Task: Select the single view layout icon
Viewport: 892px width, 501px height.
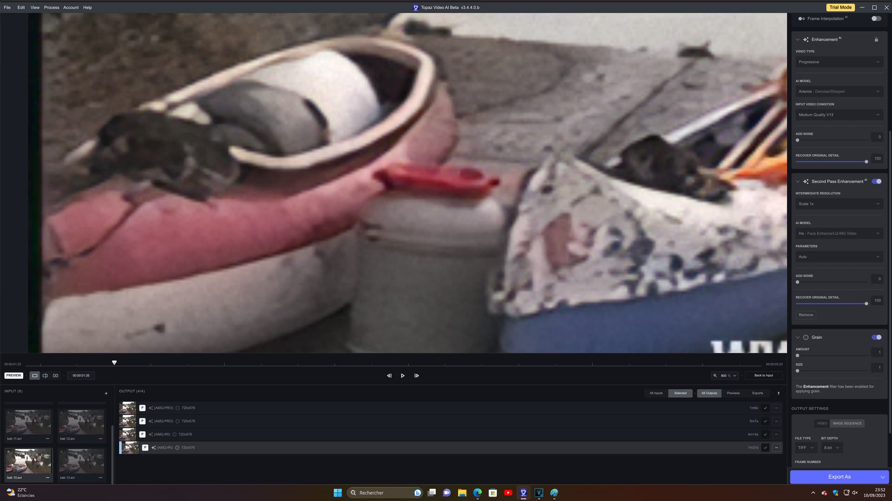Action: tap(35, 376)
